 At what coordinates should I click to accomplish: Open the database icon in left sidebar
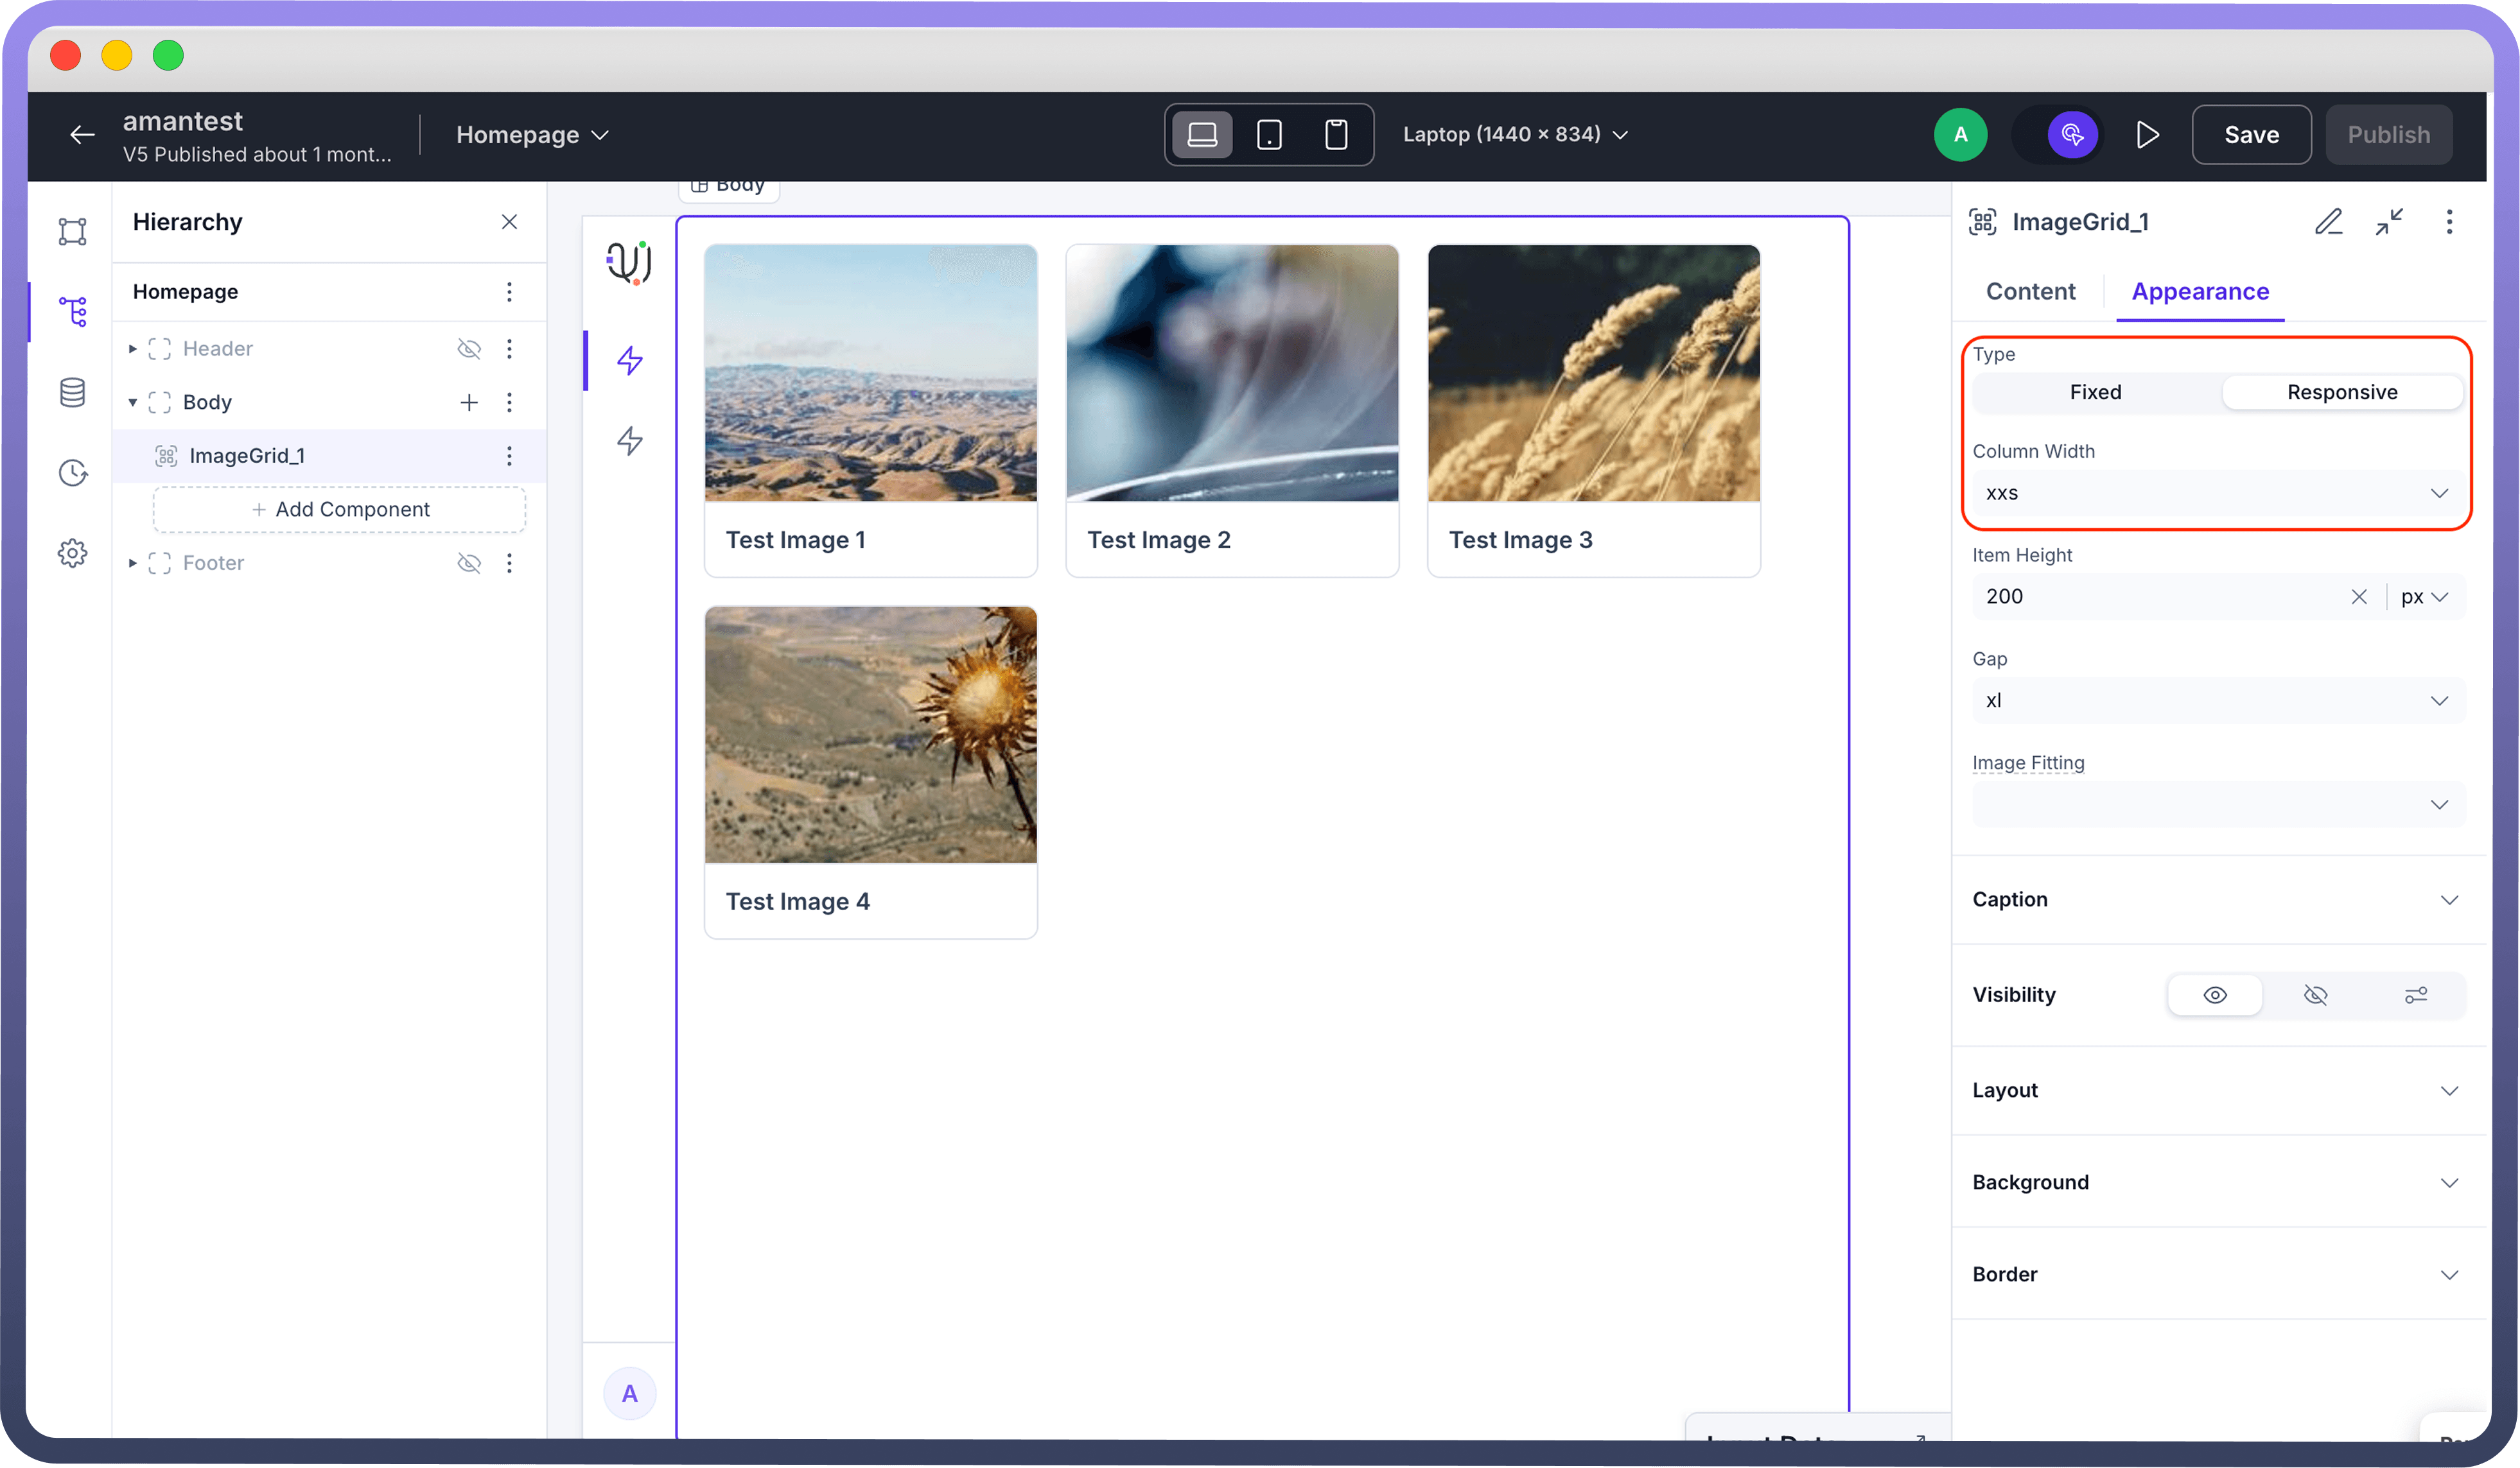click(x=72, y=393)
